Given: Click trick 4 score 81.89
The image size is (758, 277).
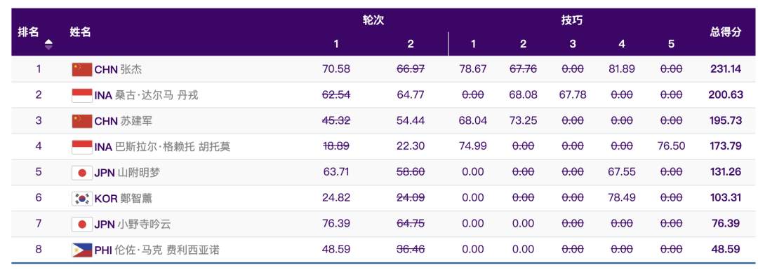Looking at the screenshot, I should (622, 69).
